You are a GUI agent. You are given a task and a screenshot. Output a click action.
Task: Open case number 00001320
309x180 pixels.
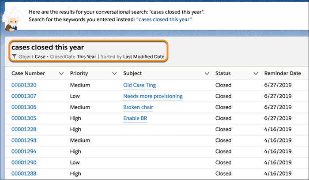click(24, 85)
